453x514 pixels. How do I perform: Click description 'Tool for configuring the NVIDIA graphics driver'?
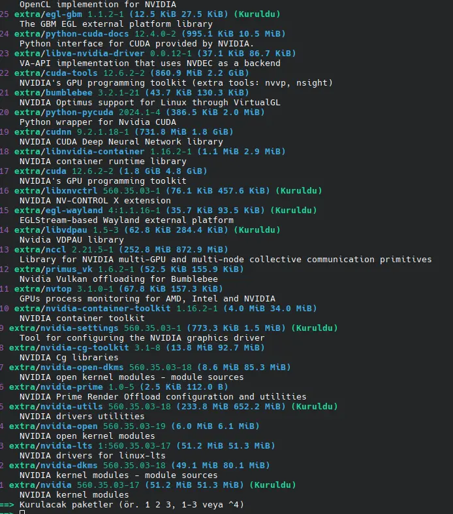(x=142, y=339)
